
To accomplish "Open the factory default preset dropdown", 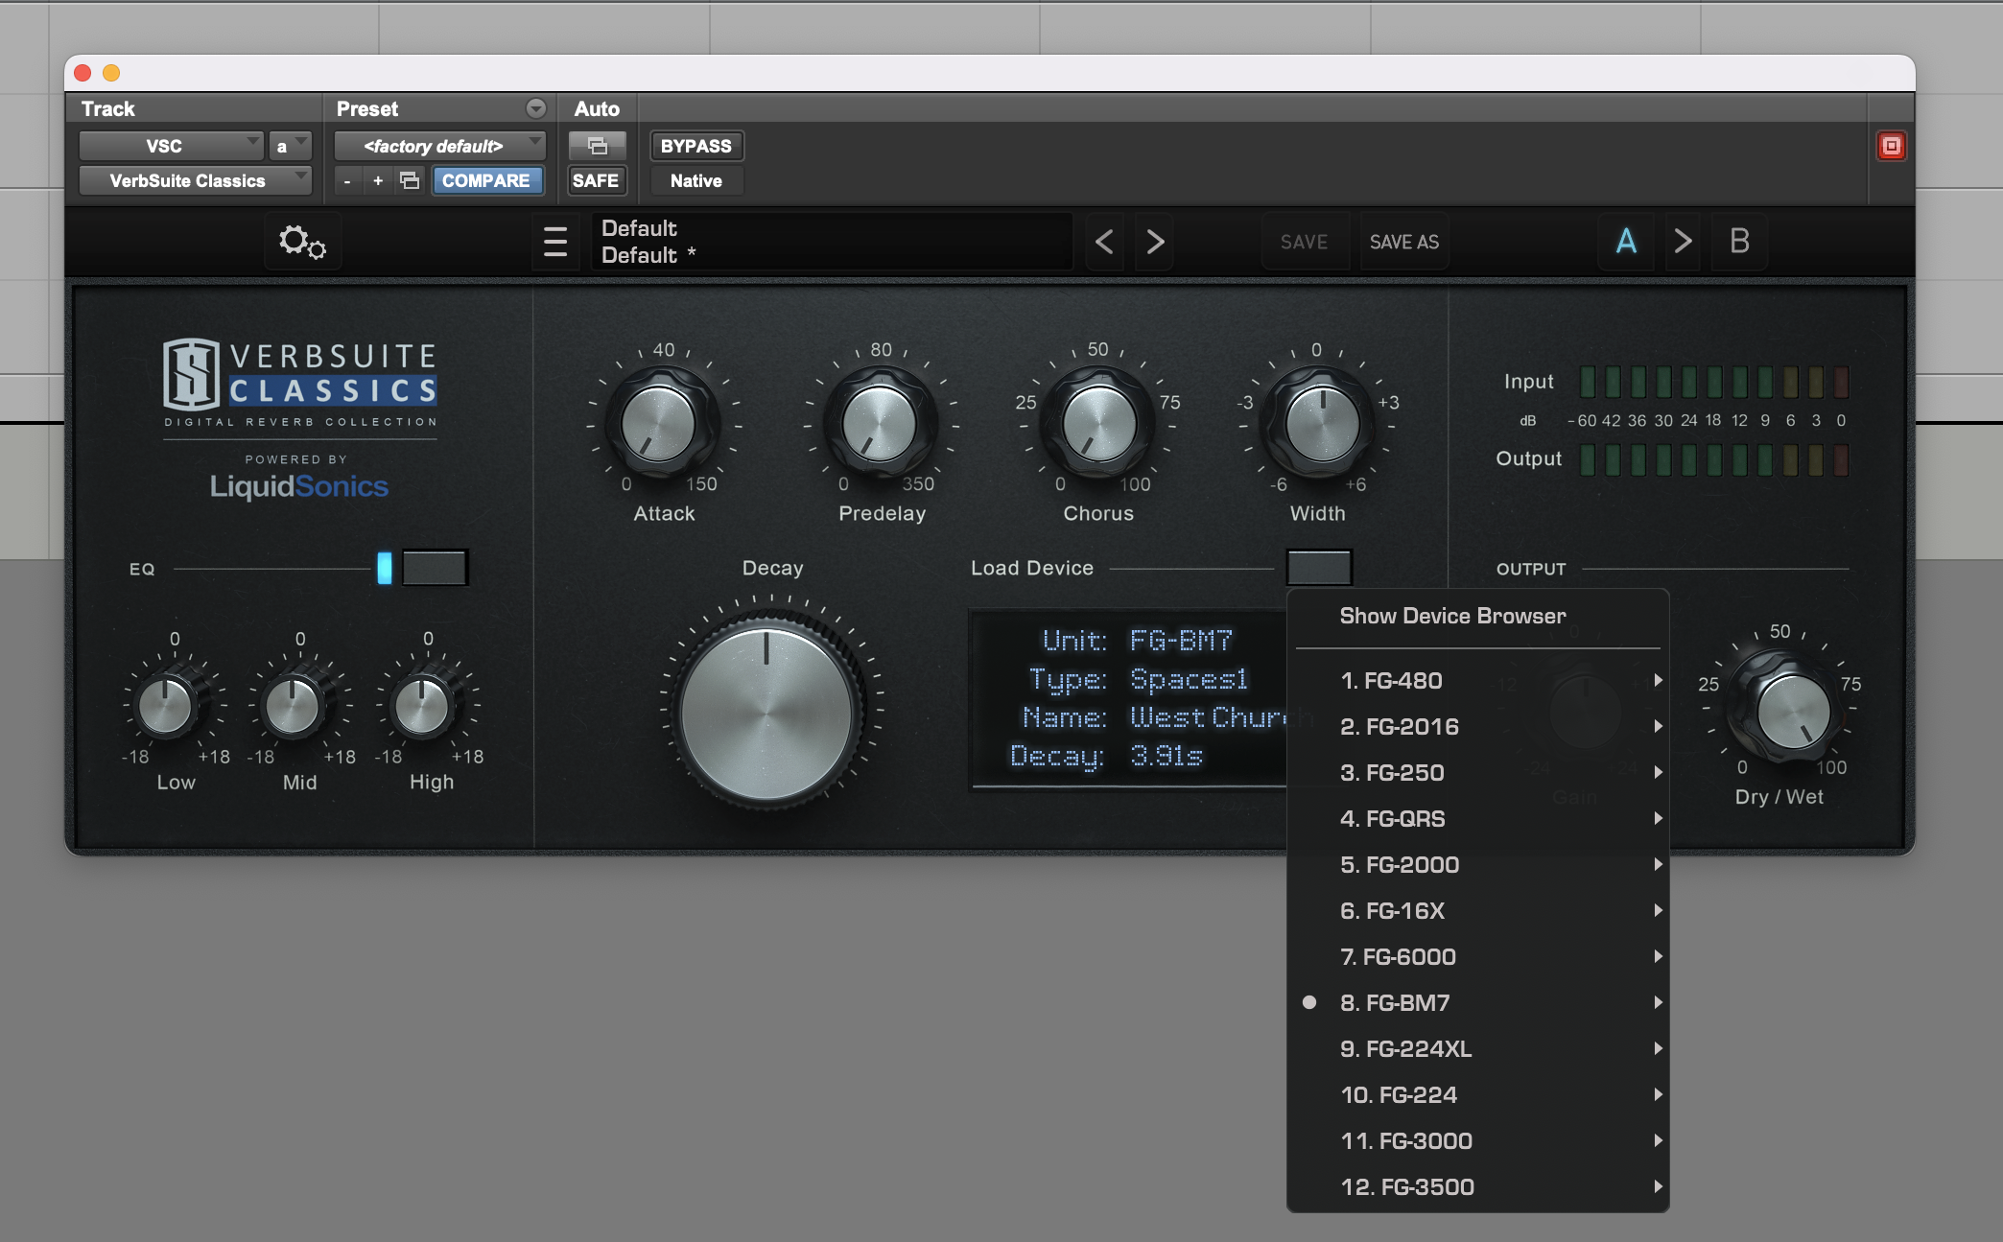I will 439,146.
